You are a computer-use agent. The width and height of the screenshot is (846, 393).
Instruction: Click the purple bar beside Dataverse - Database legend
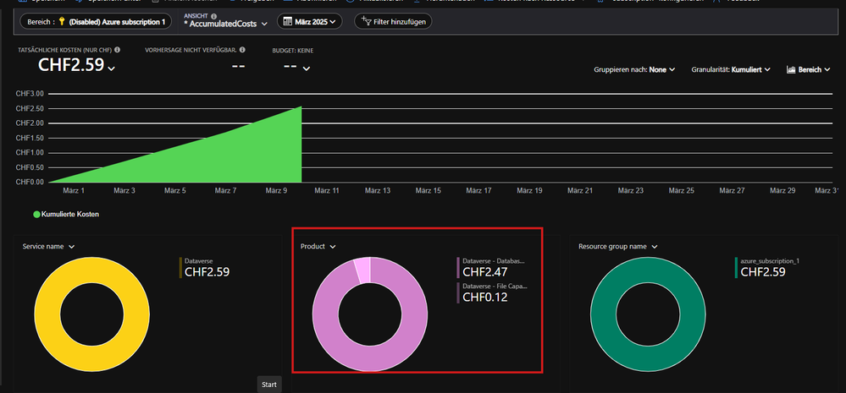point(458,268)
